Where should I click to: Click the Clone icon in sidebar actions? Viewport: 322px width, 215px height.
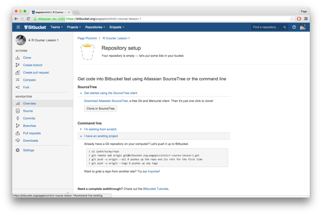pos(18,58)
